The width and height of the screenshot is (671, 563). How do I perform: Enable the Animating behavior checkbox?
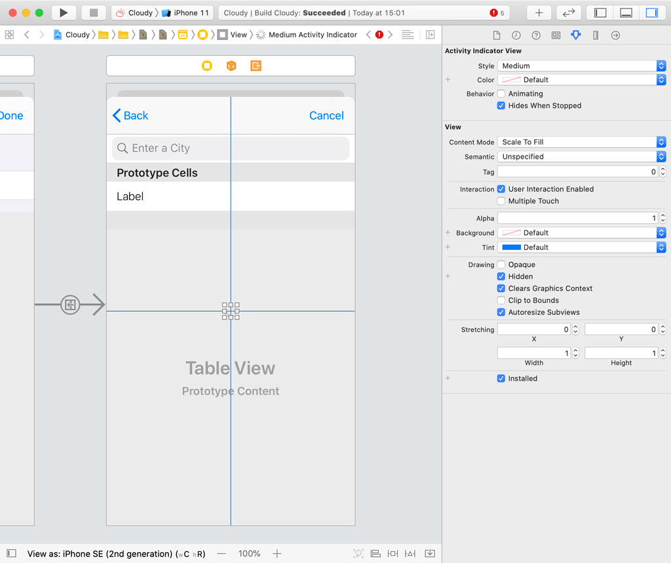(x=501, y=94)
